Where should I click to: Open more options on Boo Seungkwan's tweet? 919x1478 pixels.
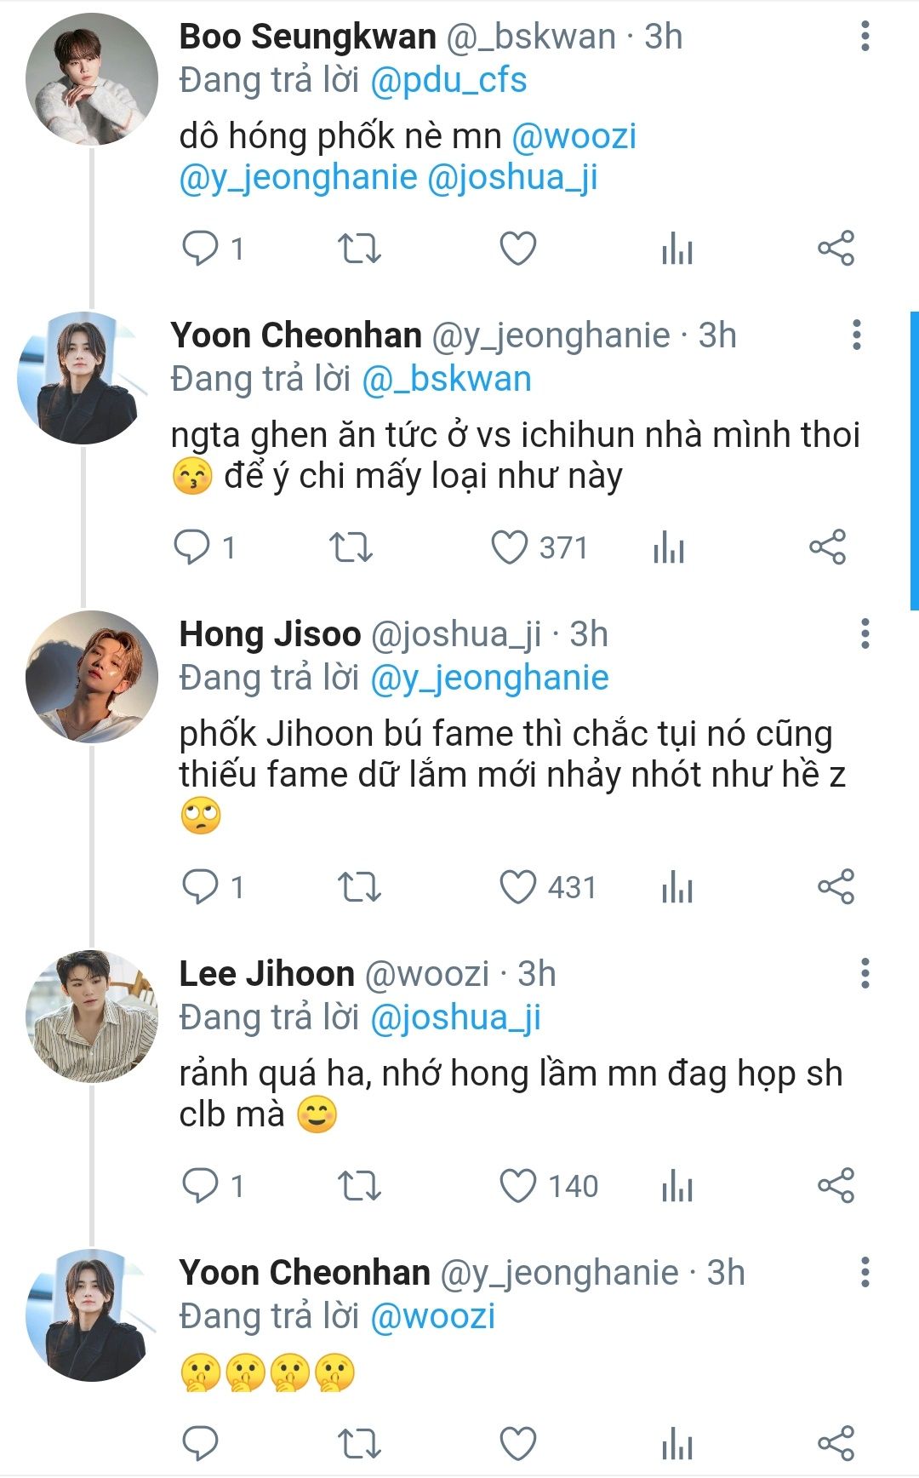(x=865, y=37)
